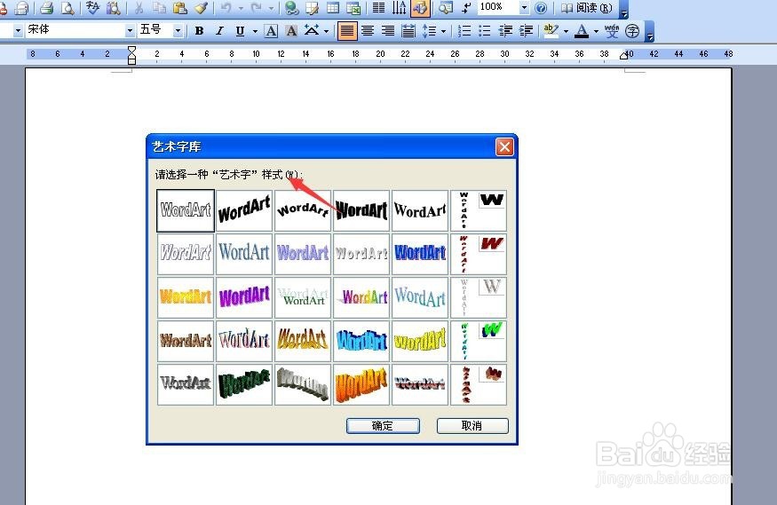Toggle Italic formatting
Screen dimensions: 777x505
pos(219,31)
